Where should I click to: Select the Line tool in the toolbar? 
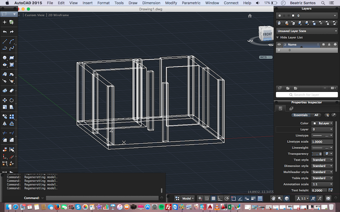tap(4, 41)
